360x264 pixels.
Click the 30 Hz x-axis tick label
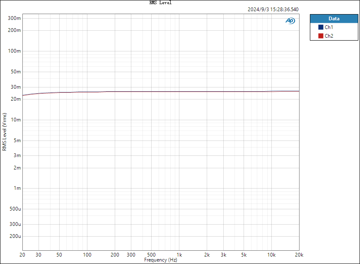click(39, 255)
